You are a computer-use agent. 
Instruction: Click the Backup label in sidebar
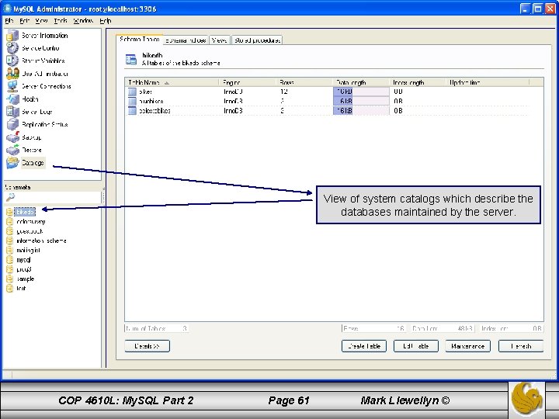coord(31,137)
